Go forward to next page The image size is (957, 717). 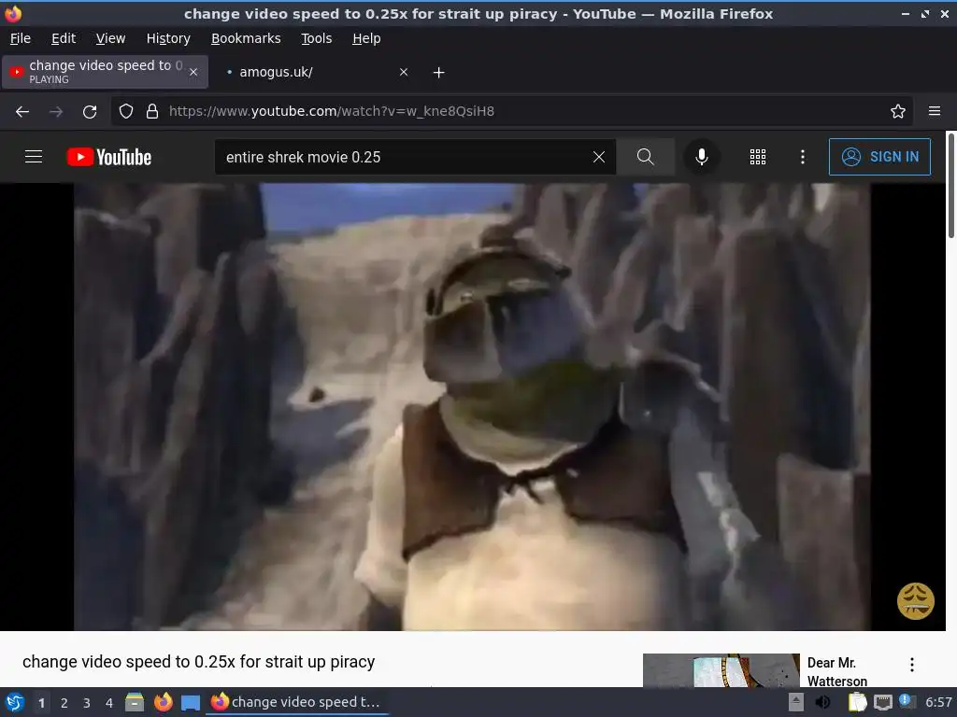56,112
